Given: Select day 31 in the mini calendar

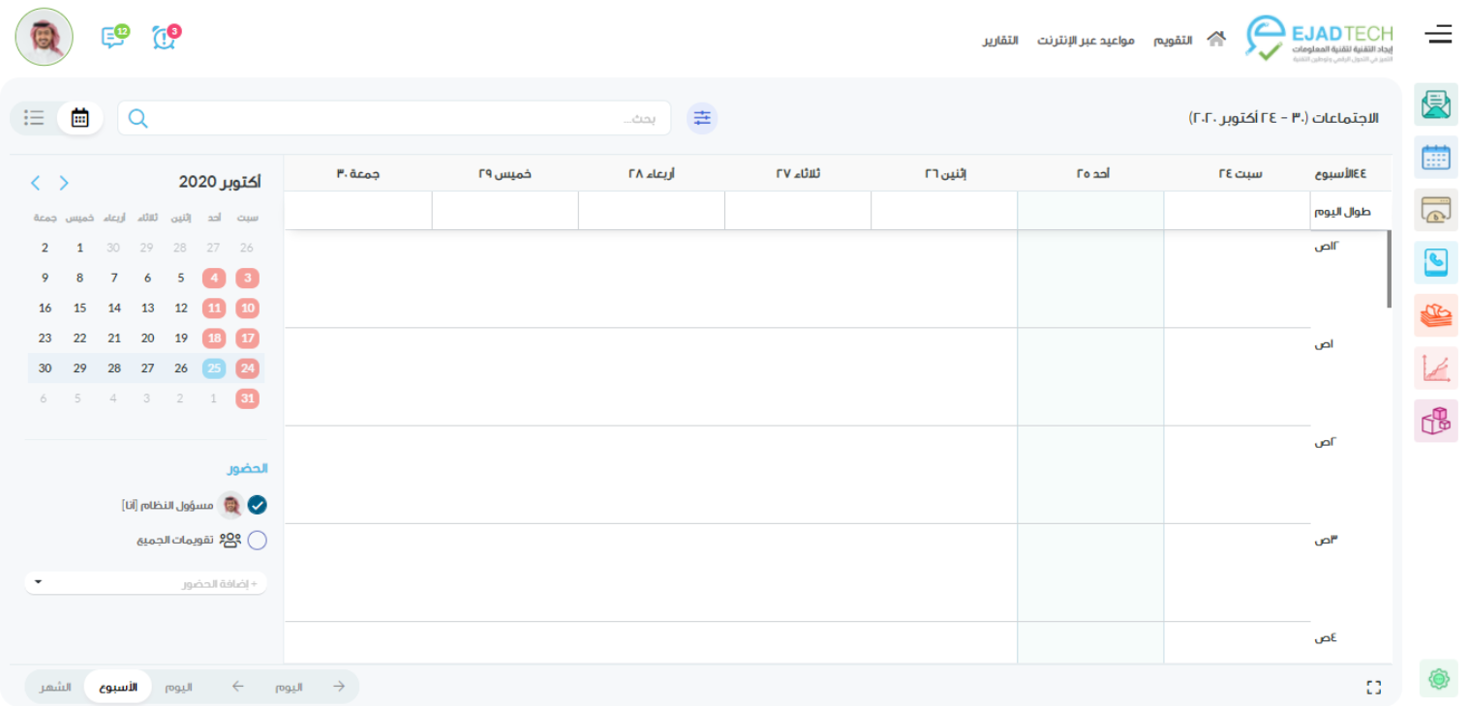Looking at the screenshot, I should tap(247, 398).
